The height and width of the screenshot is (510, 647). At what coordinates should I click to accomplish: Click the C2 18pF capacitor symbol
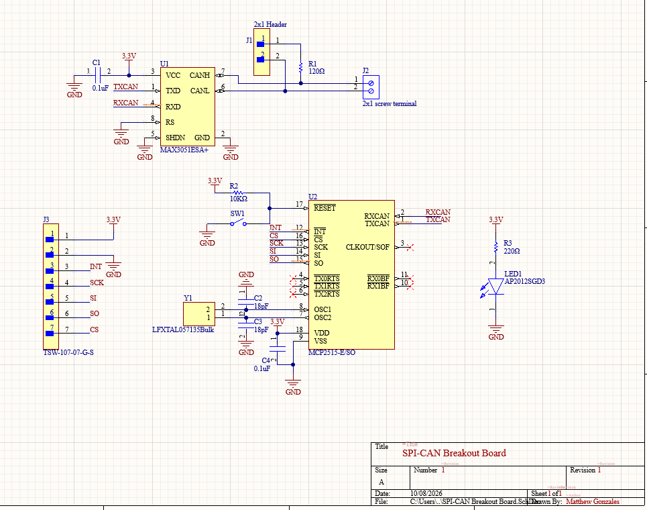(x=246, y=302)
